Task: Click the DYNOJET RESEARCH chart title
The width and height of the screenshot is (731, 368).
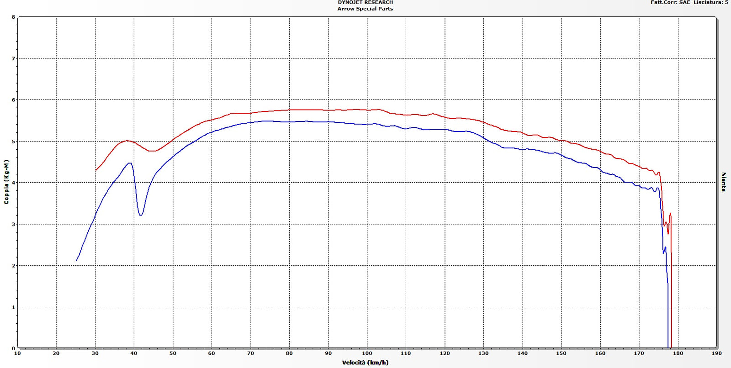Action: pos(365,2)
